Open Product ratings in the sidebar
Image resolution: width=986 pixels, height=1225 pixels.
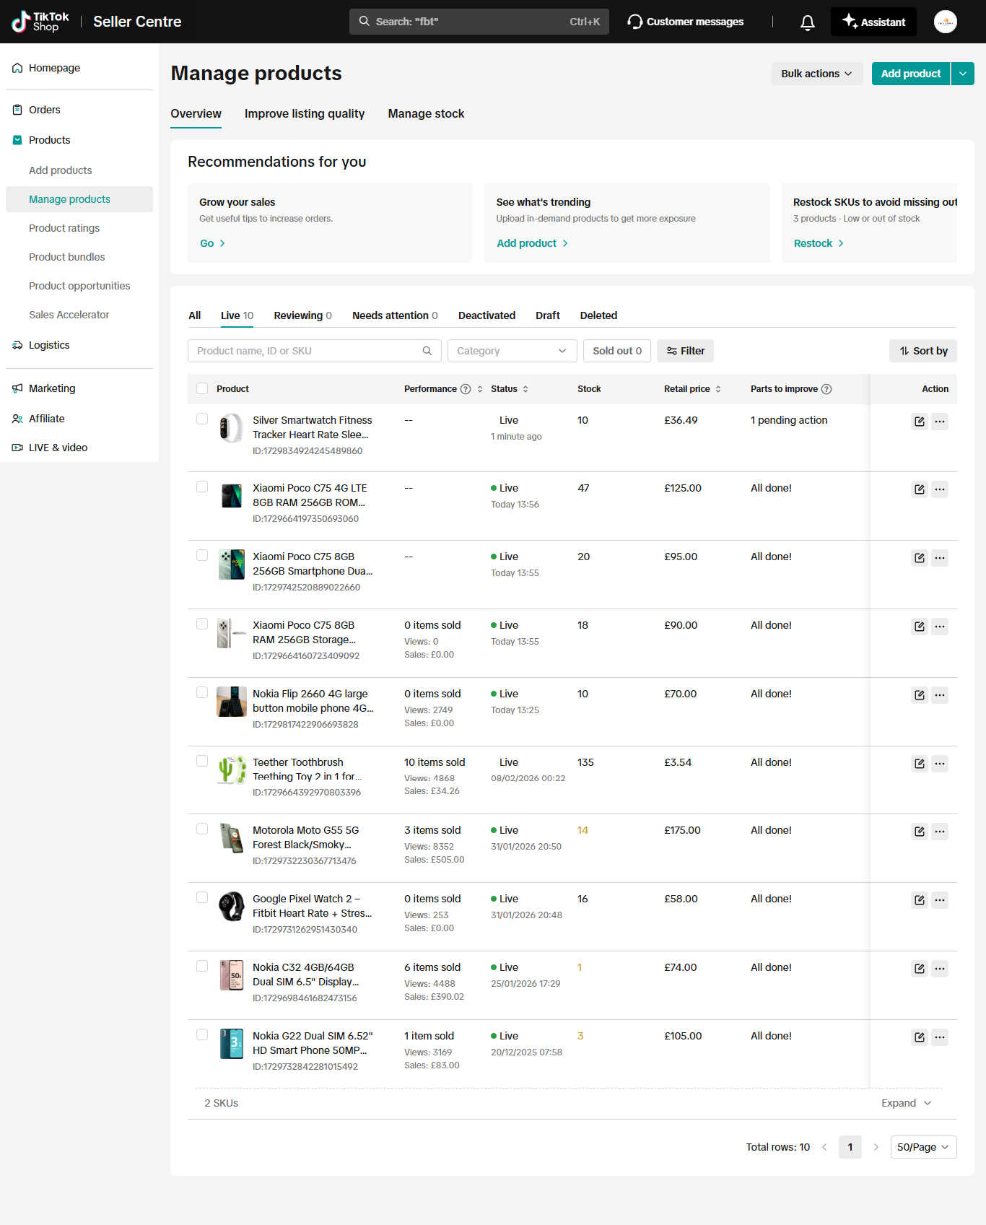tap(64, 228)
